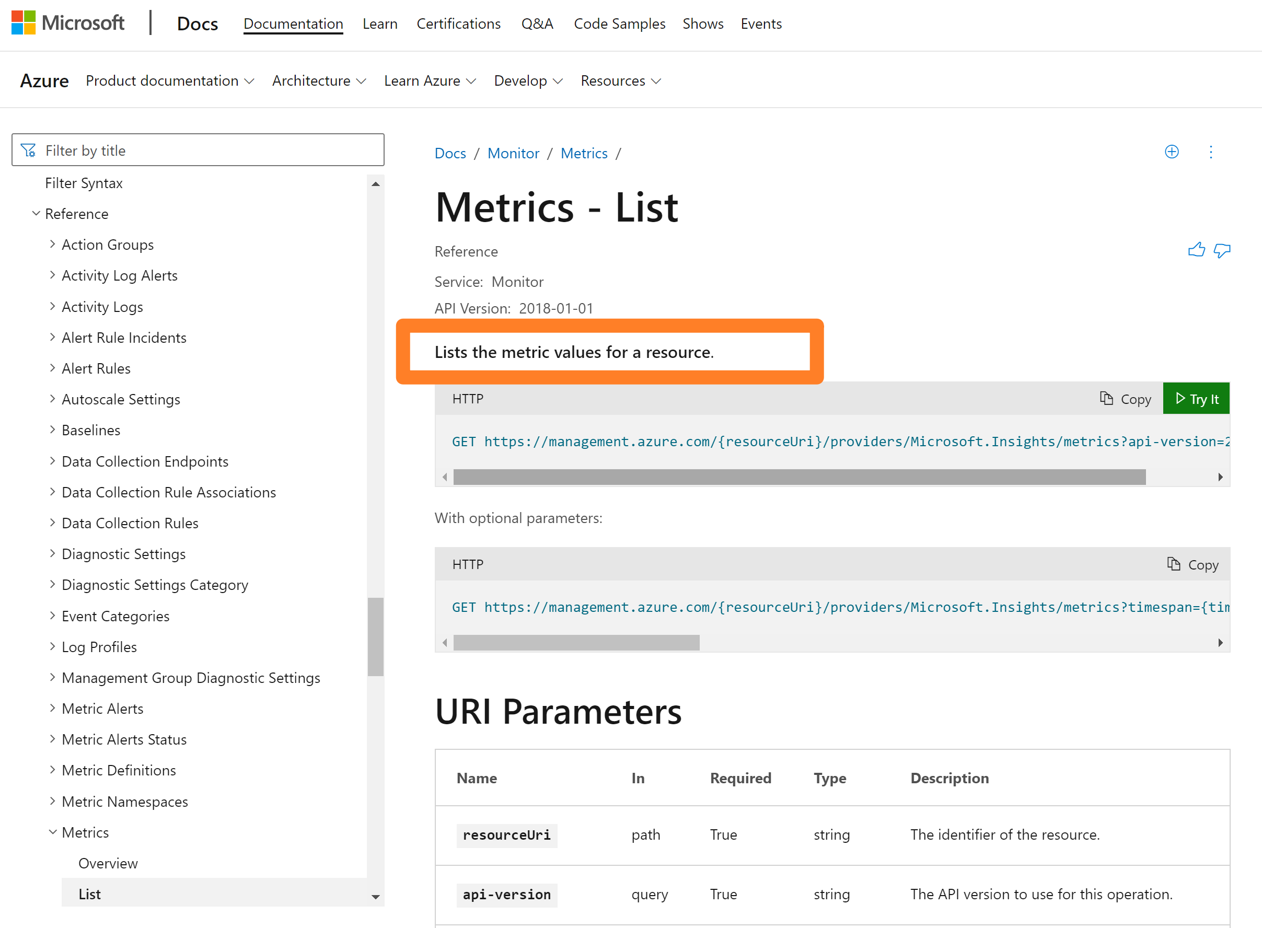This screenshot has height=928, width=1262.
Task: Collapse the Reference tree section
Action: coord(36,214)
